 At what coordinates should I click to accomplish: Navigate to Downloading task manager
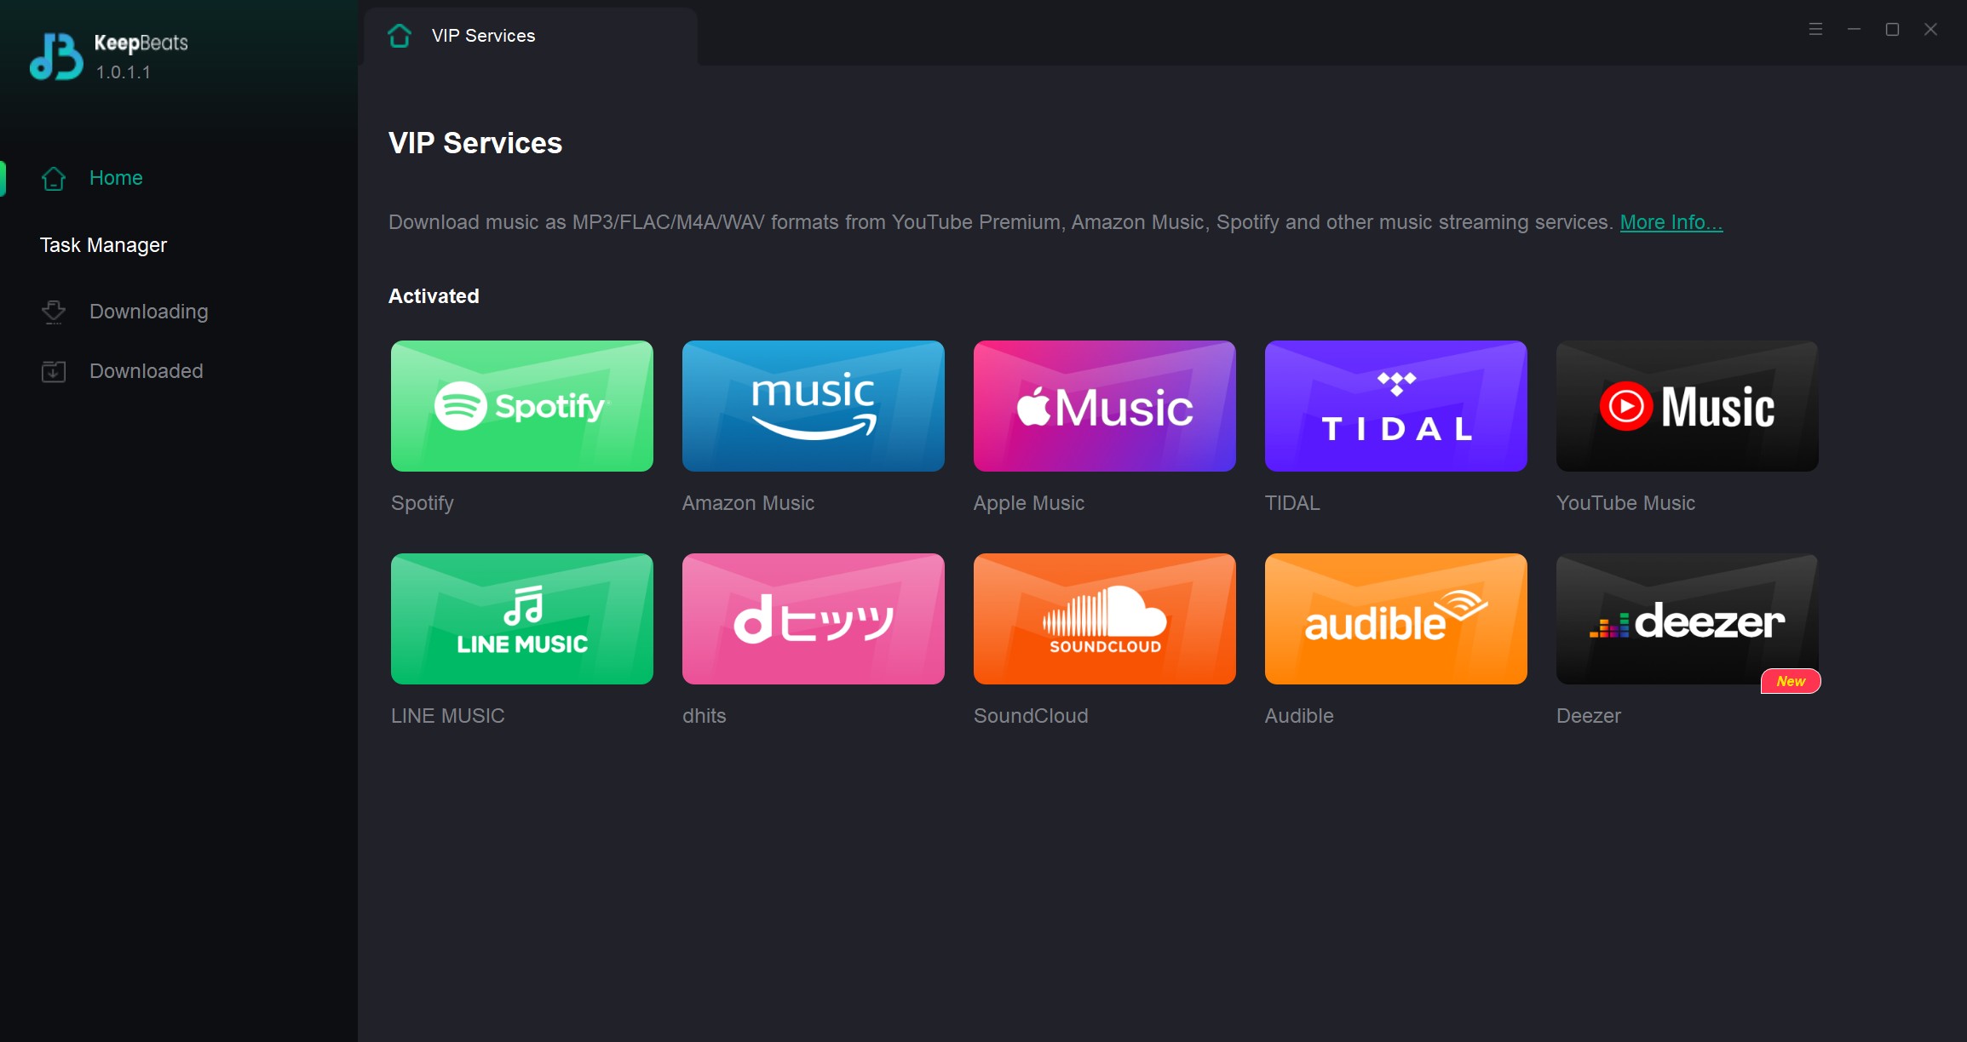pos(147,311)
